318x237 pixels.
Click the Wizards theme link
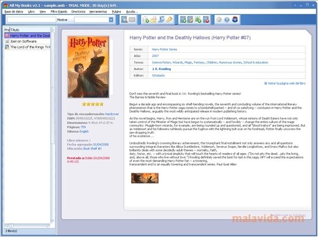pyautogui.click(x=177, y=62)
